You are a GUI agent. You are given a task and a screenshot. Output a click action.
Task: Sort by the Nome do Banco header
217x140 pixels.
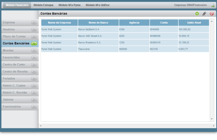[x=98, y=22]
